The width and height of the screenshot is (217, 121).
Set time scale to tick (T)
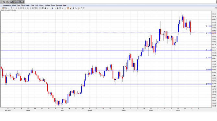[x=11, y=8]
